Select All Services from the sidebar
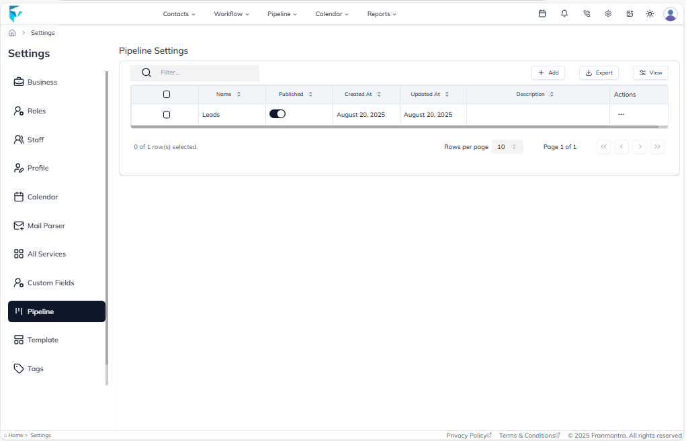Screen dimensions: 686x441 [x=46, y=254]
